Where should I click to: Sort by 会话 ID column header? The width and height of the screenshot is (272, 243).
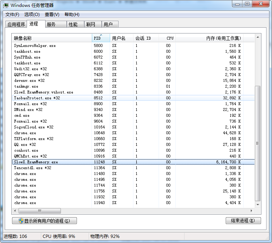tap(146, 38)
